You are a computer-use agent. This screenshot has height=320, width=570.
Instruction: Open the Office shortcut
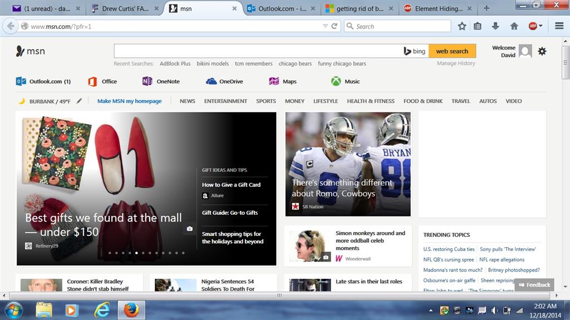tap(102, 81)
